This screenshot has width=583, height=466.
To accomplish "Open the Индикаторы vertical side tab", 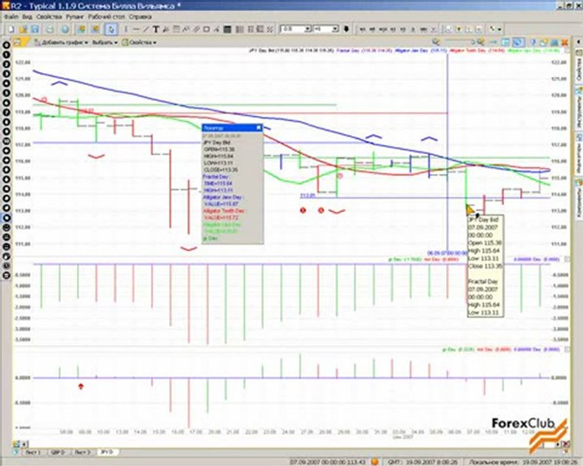I will 579,154.
